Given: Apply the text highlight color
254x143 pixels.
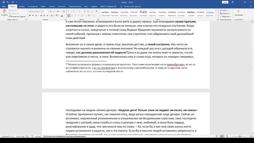Looking at the screenshot, I should click(56, 15).
